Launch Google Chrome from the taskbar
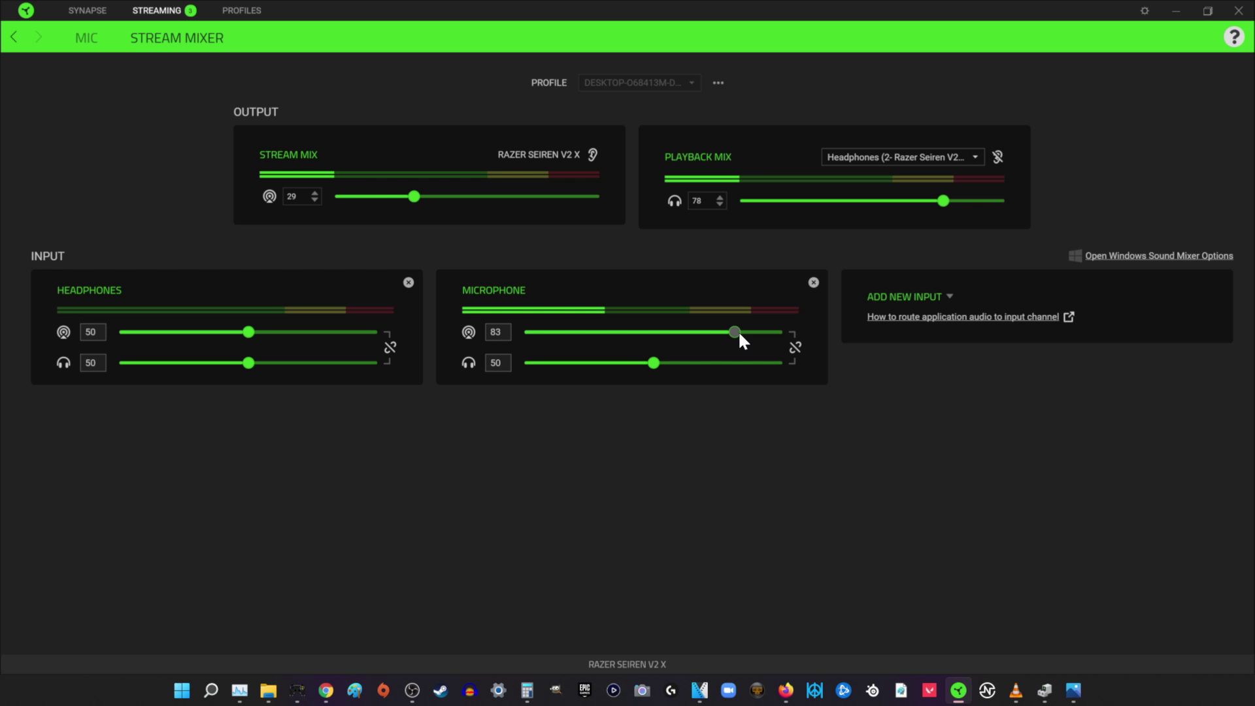 click(326, 690)
